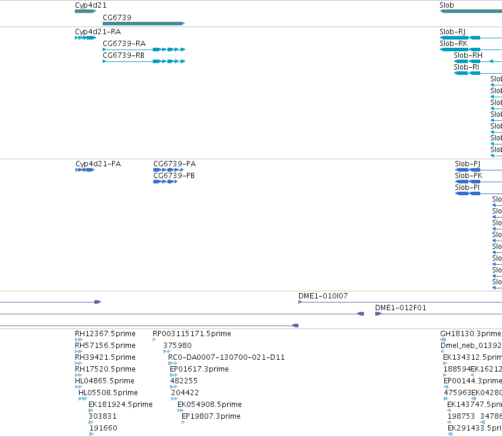Screen dimensions: 502x437
Task: Click the Slob-PI protein label
Action: click(467, 188)
